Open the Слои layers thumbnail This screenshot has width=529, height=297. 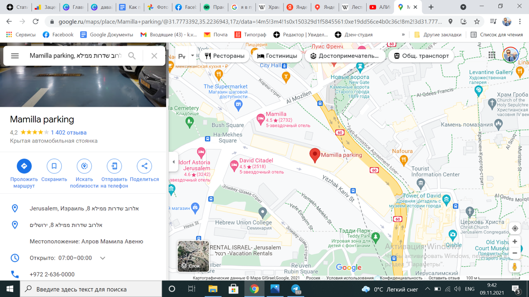193,257
